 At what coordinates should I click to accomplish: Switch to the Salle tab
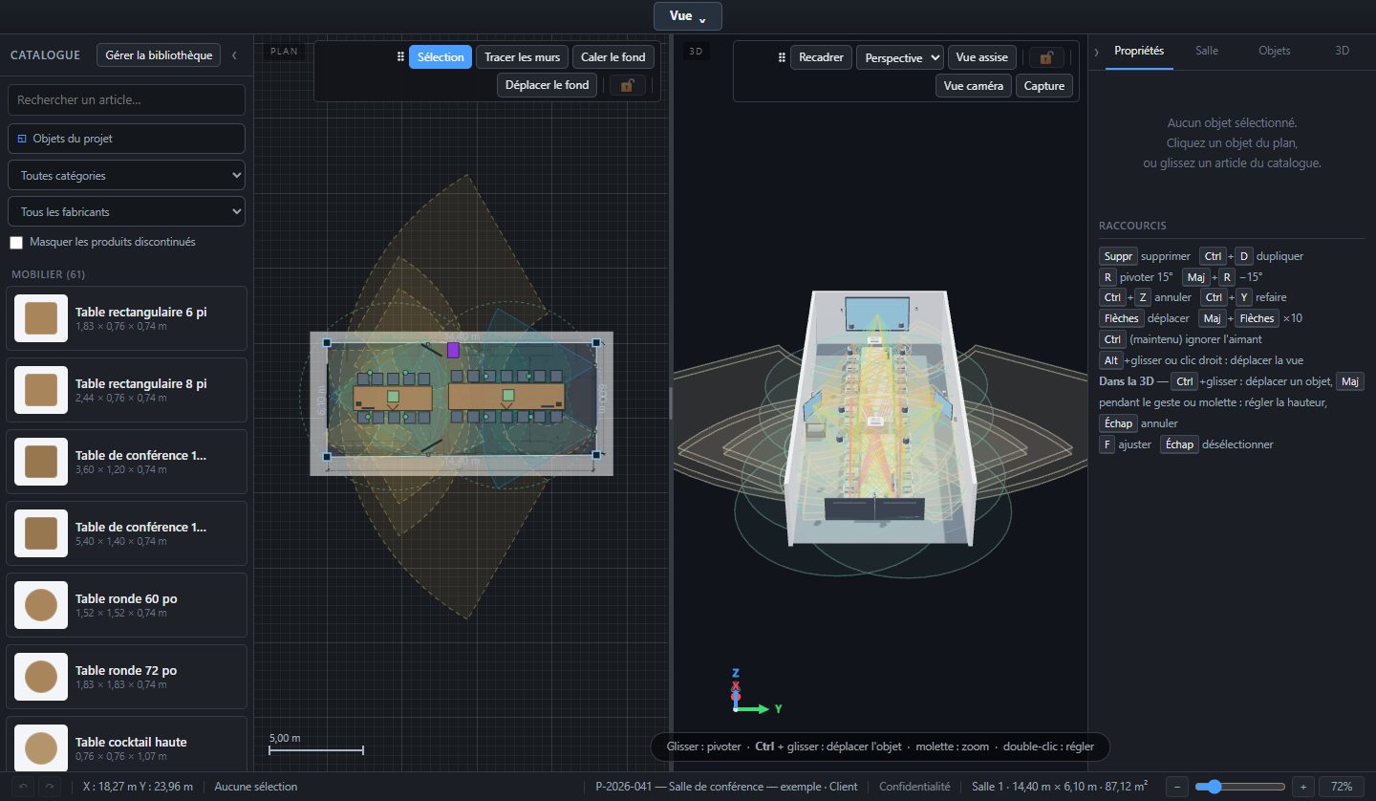1207,51
